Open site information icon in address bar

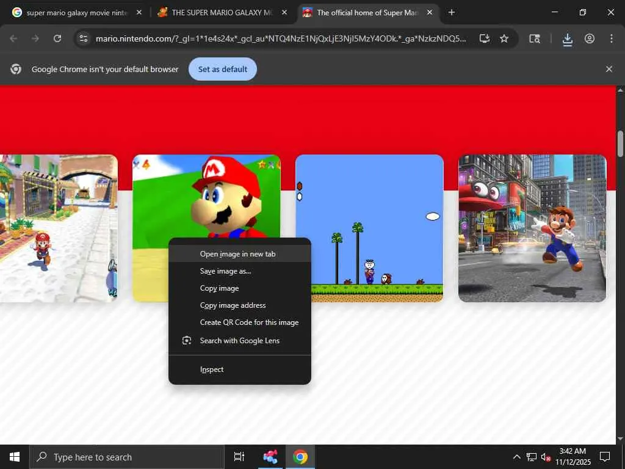tap(84, 38)
